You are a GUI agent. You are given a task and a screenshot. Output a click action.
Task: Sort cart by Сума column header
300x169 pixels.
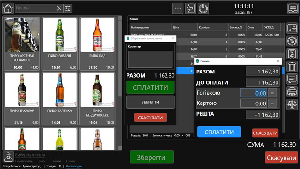click(x=255, y=27)
